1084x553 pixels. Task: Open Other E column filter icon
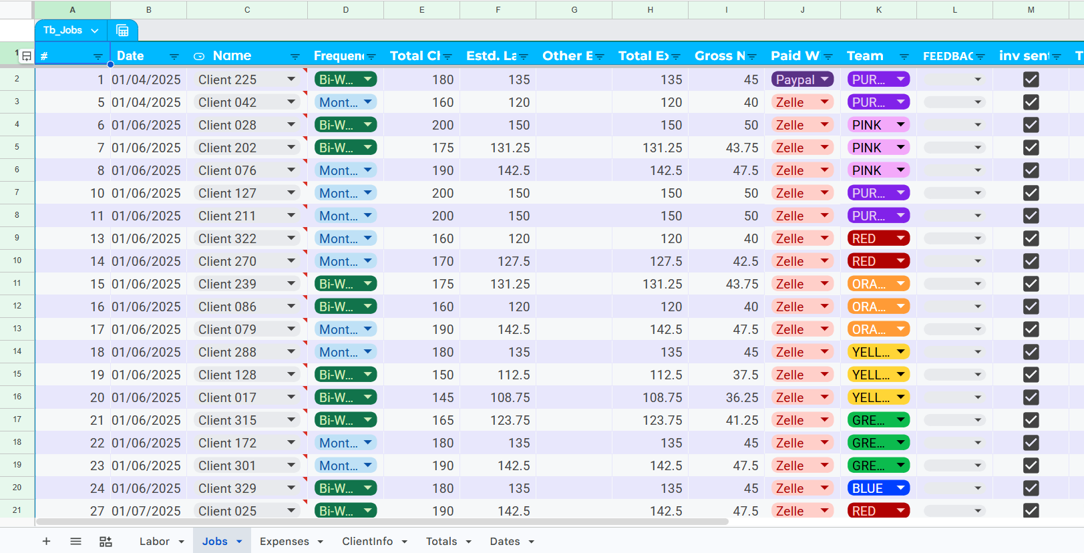(x=600, y=56)
